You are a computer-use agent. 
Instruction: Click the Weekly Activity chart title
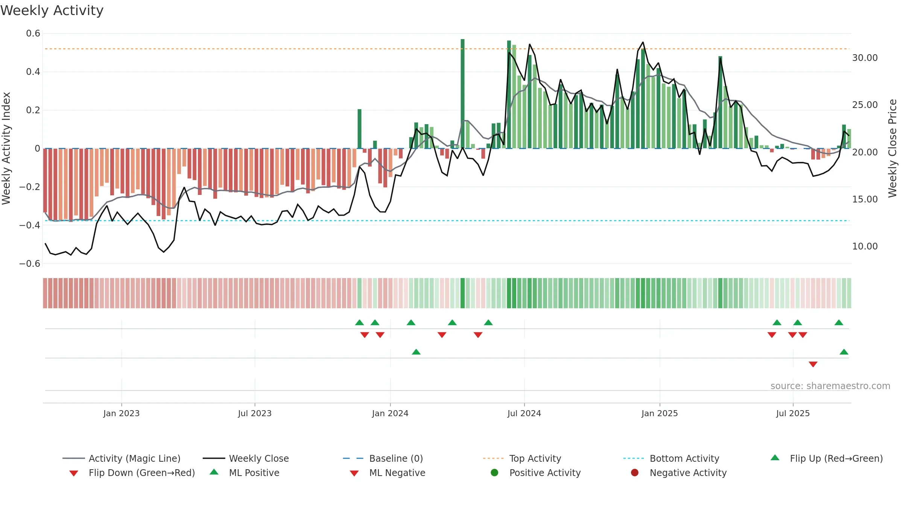click(52, 11)
